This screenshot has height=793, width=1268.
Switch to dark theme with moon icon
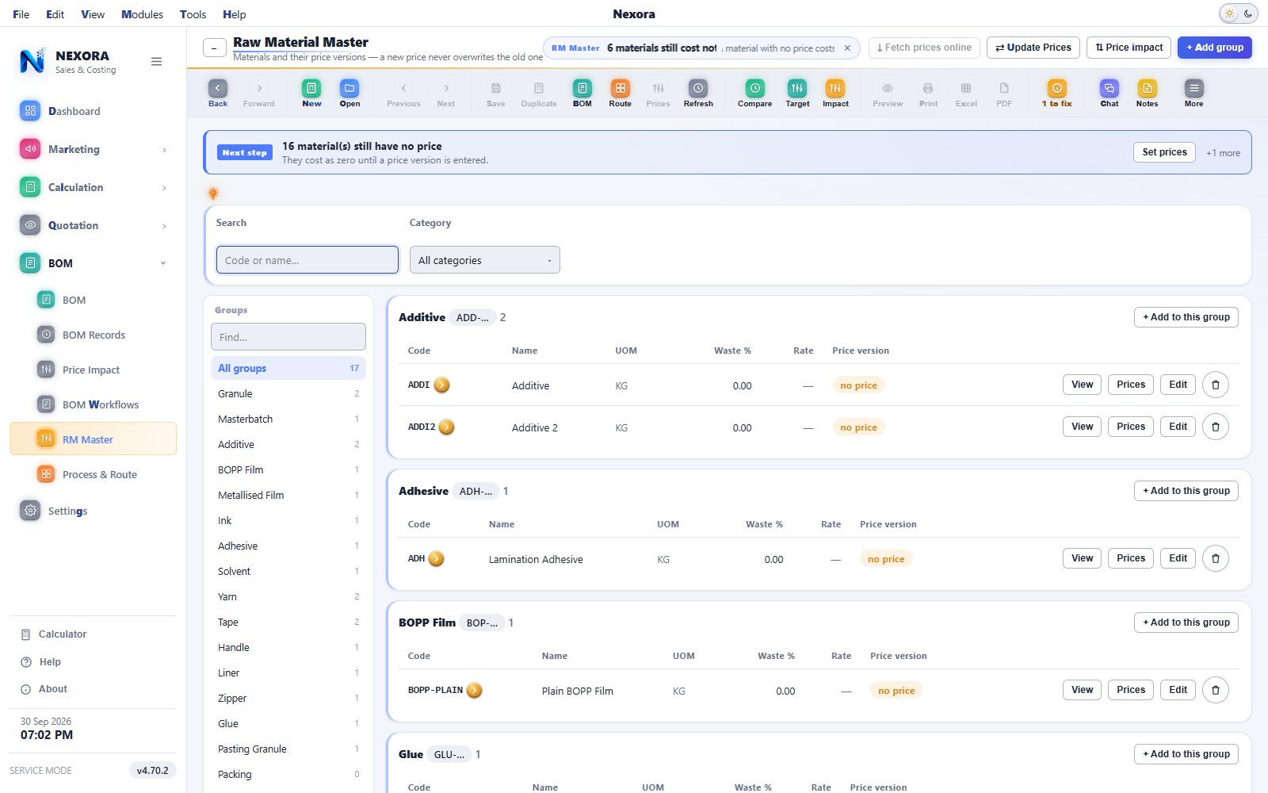click(x=1248, y=13)
